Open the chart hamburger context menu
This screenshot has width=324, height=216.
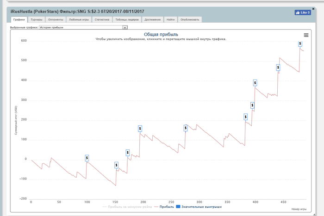(x=306, y=35)
